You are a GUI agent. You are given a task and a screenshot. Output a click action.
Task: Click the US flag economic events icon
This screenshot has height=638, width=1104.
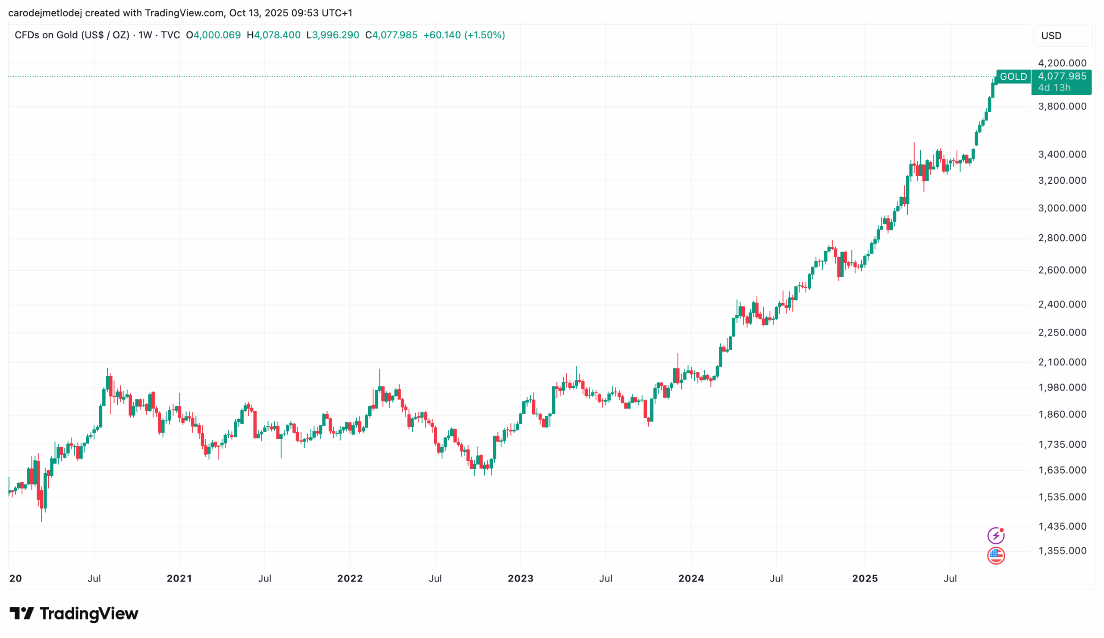[995, 556]
